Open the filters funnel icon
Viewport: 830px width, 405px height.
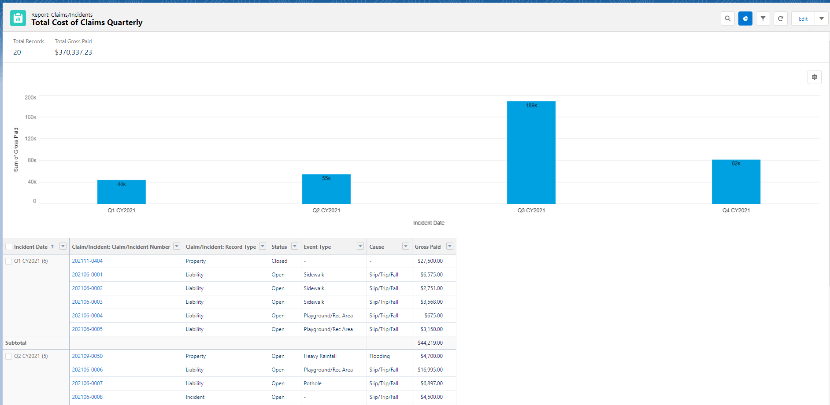point(763,18)
